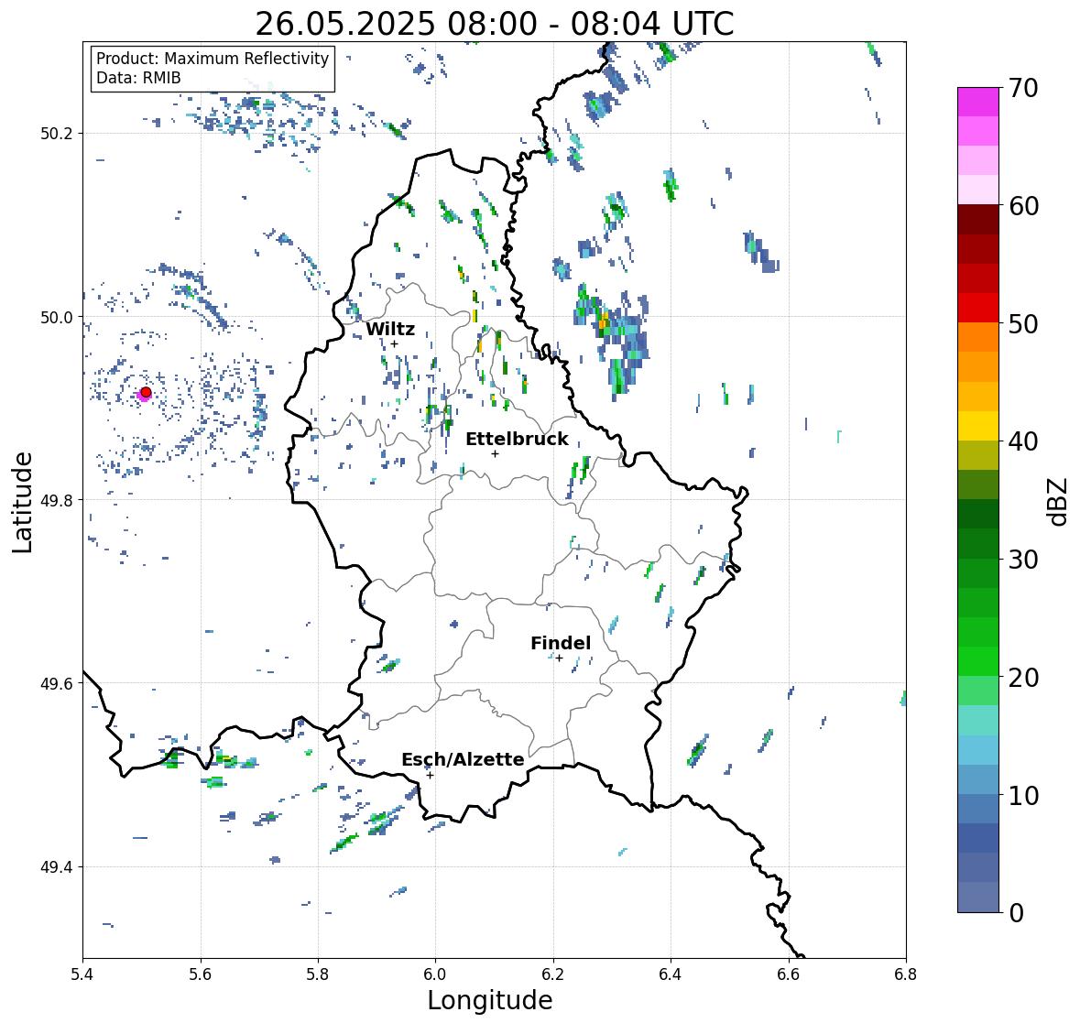Image resolution: width=1080 pixels, height=1023 pixels.
Task: Click the Latitude axis label
Action: pyautogui.click(x=22, y=503)
